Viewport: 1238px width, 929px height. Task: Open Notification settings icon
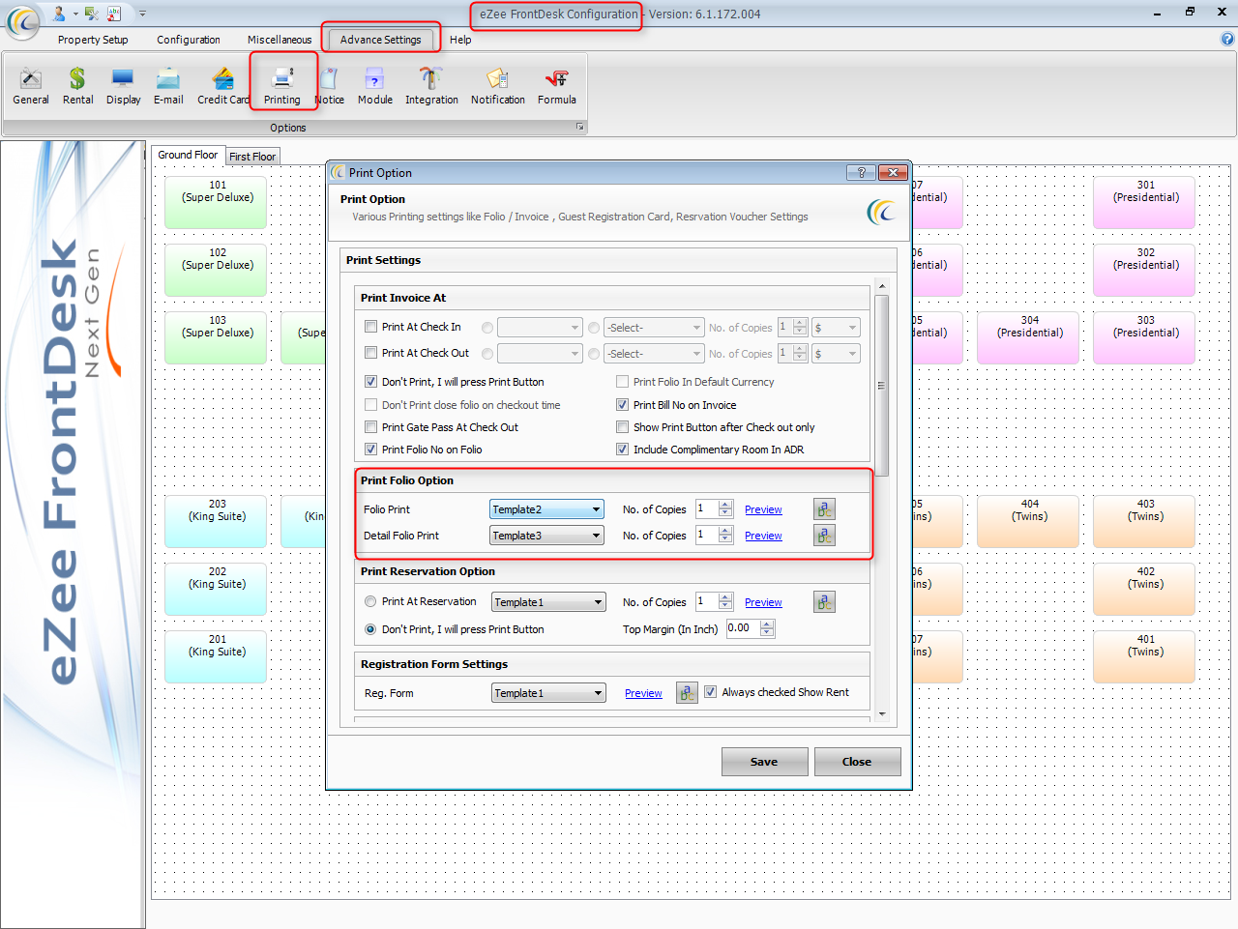coord(498,86)
